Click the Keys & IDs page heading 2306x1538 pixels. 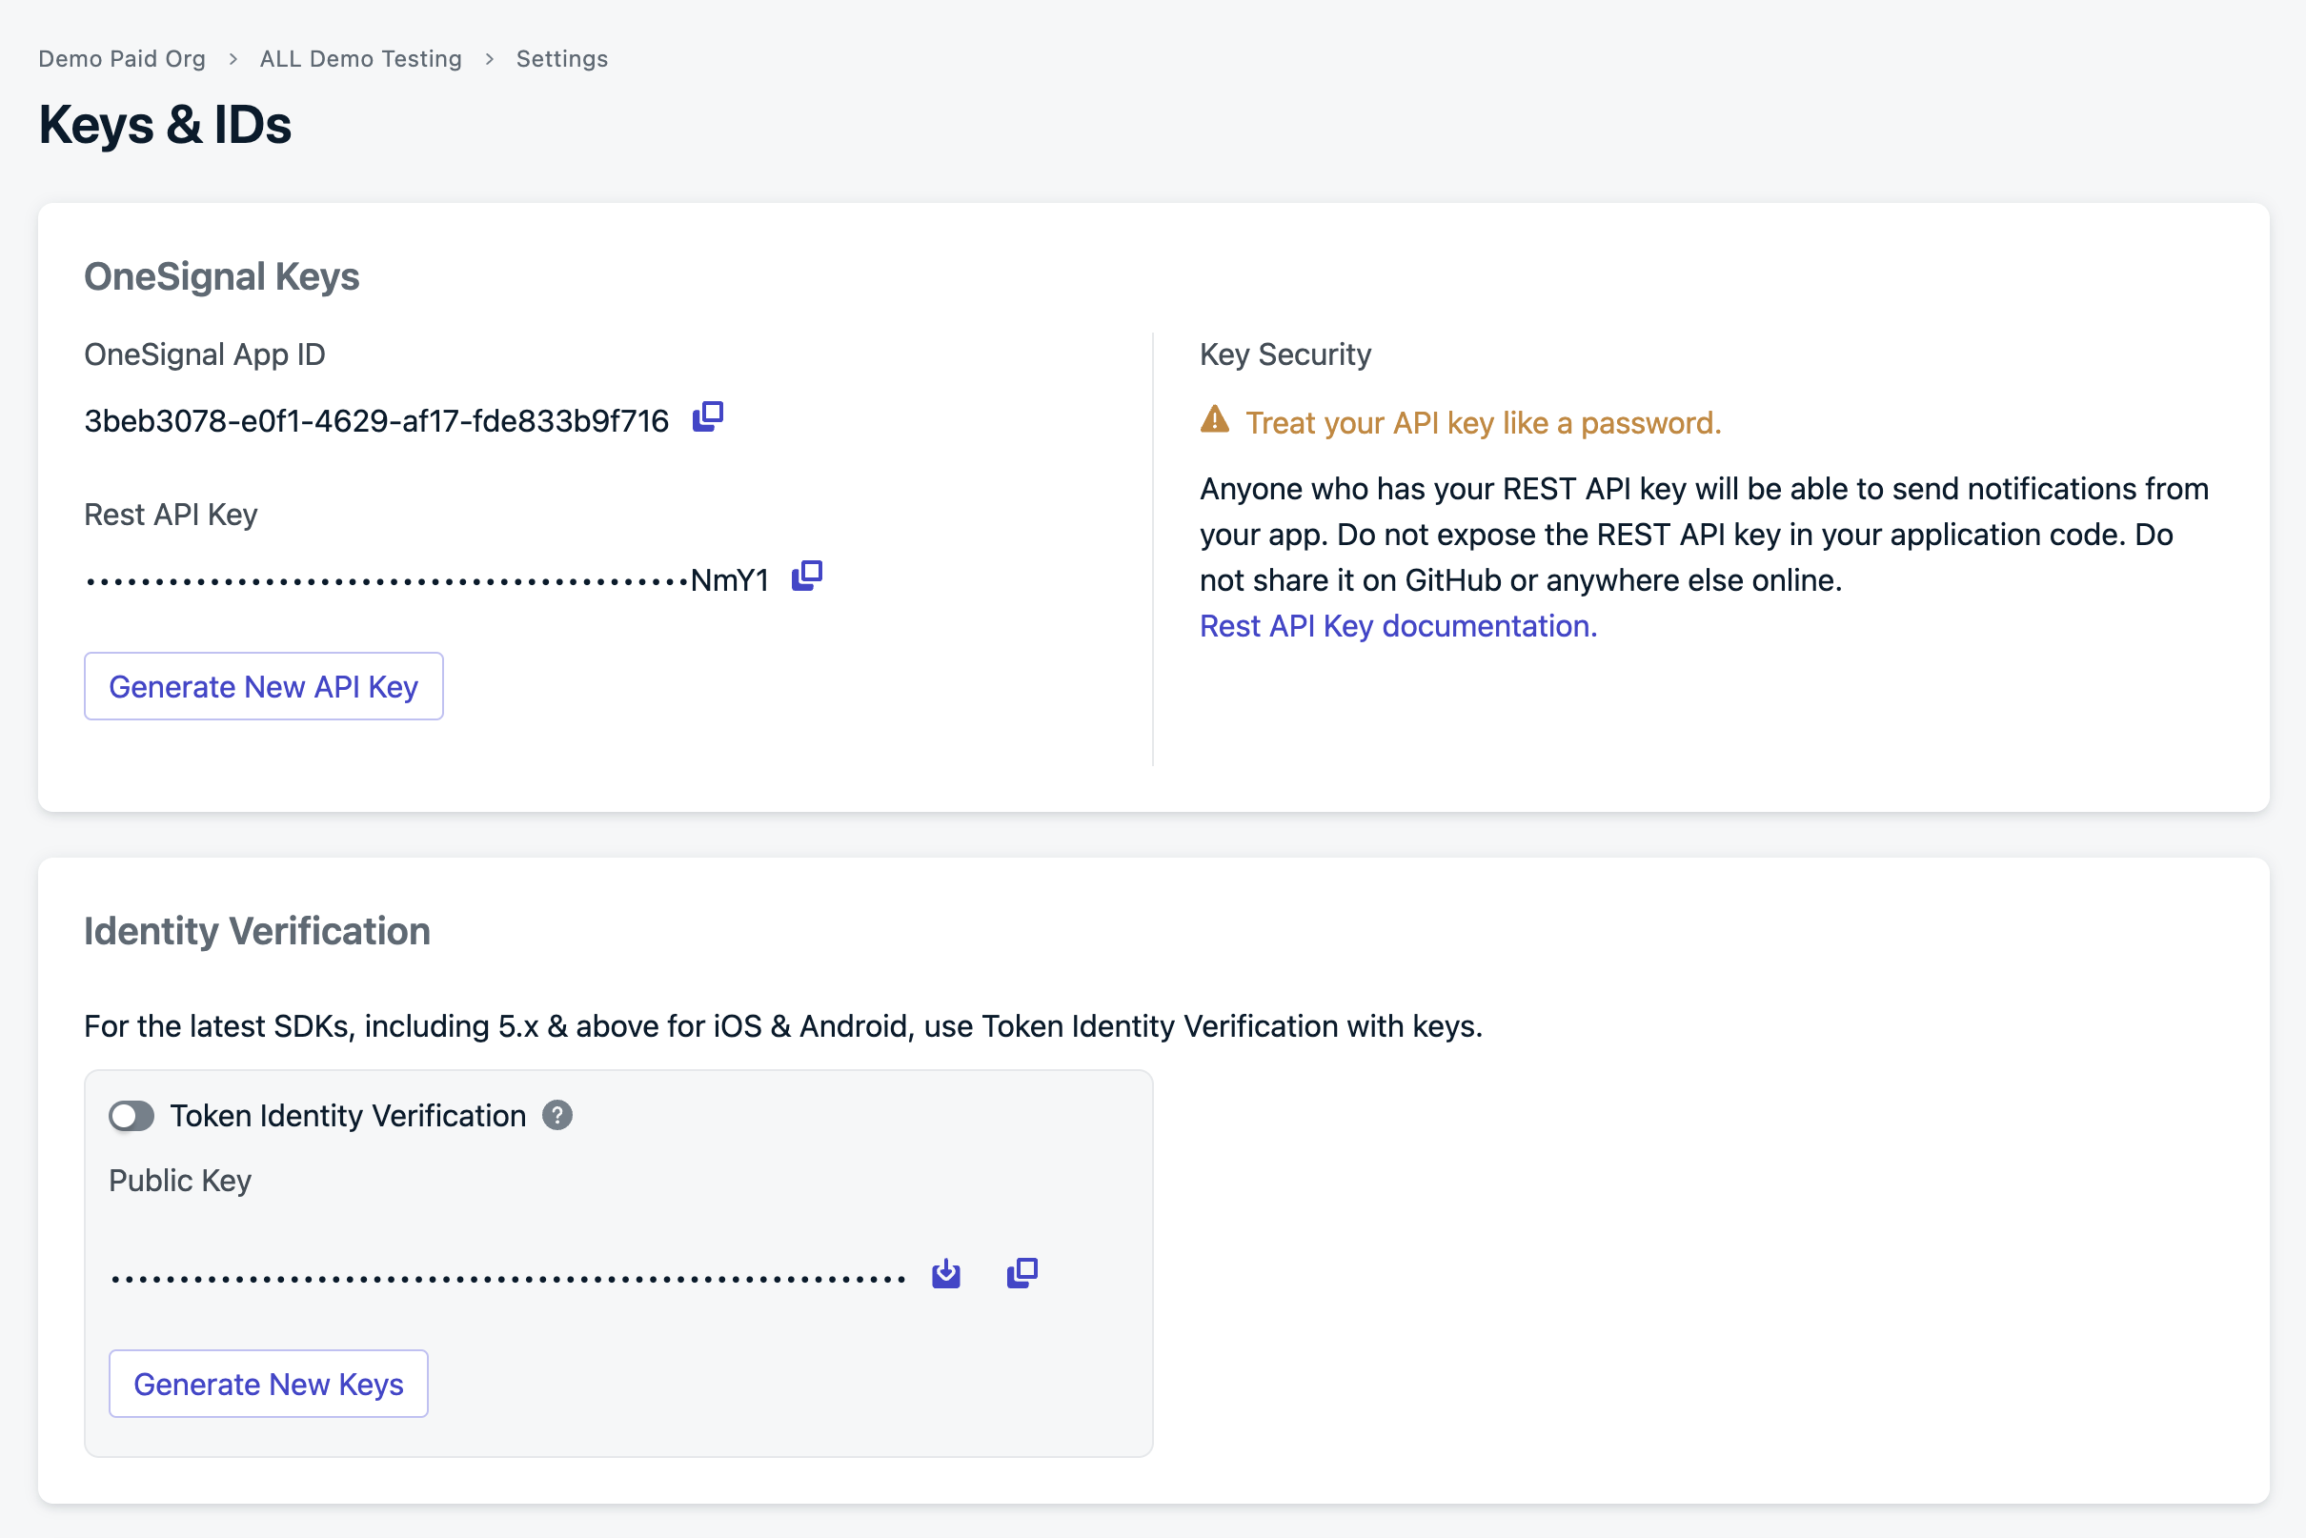coord(165,126)
